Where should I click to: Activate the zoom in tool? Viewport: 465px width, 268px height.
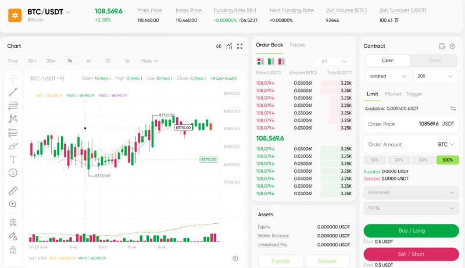click(x=13, y=204)
